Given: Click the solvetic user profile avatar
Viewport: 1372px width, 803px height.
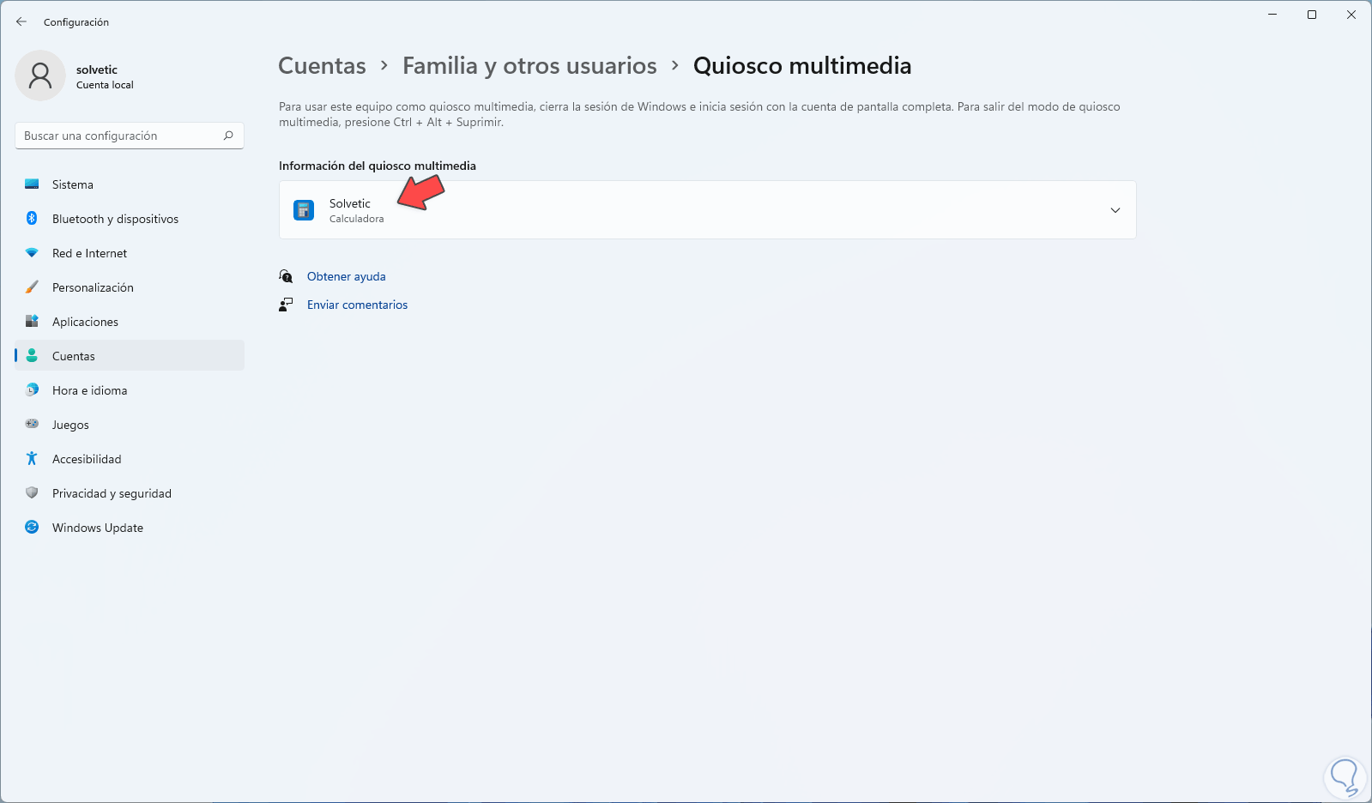Looking at the screenshot, I should (40, 76).
